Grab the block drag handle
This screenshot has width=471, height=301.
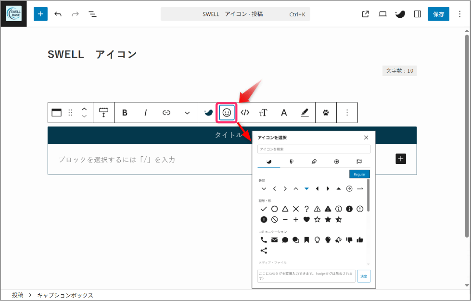tap(70, 113)
